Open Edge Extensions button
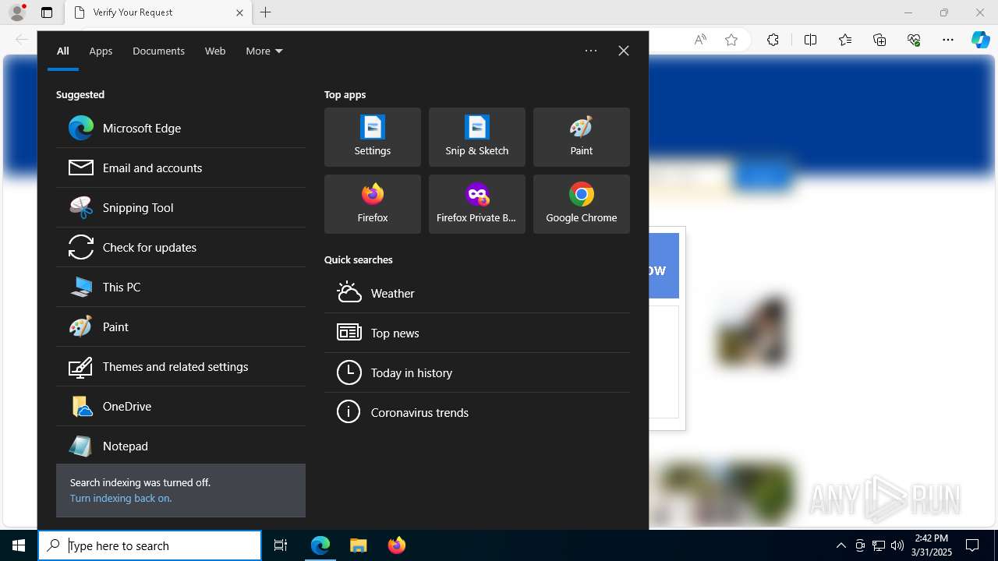 pyautogui.click(x=773, y=40)
